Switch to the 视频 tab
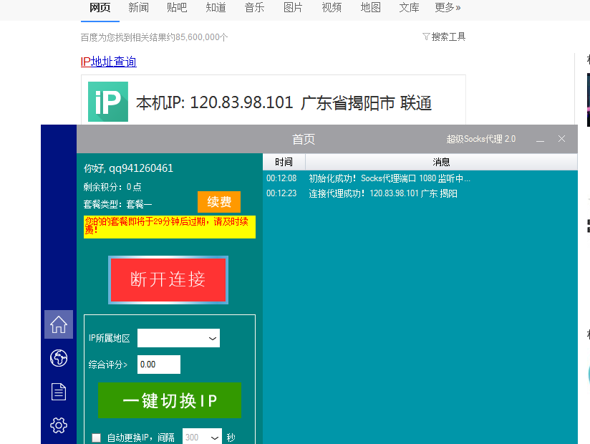590x444 pixels. 332,8
